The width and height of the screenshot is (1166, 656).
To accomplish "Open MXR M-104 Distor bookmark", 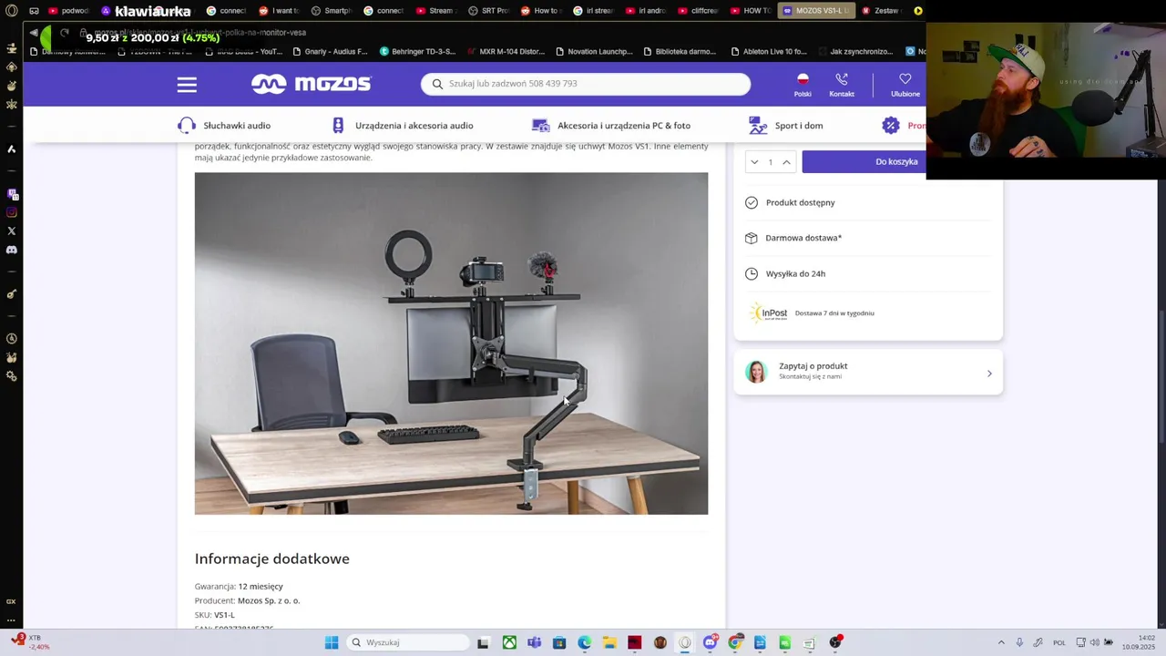I will tap(506, 52).
